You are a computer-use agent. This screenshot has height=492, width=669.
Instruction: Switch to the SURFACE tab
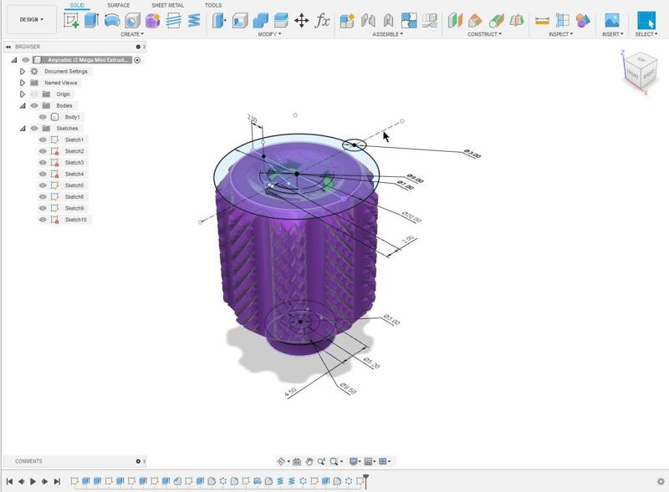pos(118,5)
